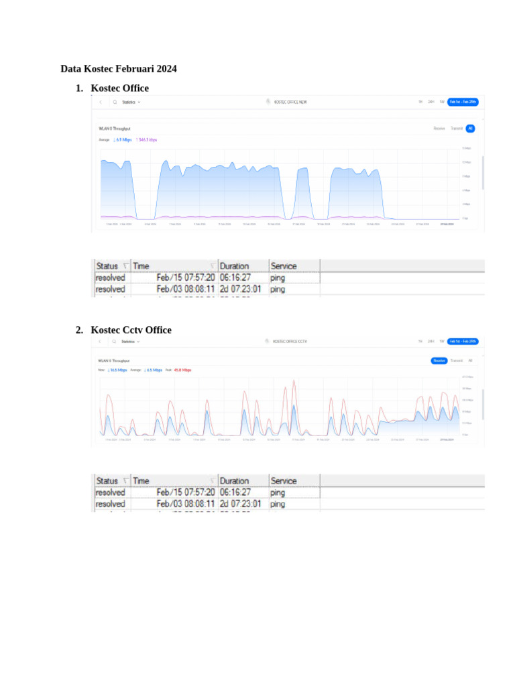Screen dimensions: 515x686
Task: Click the Status column filter icon in first table
Action: click(125, 266)
